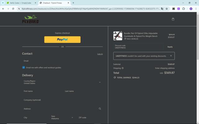Click the bundle product thumbnail
199x124 pixels.
pos(118,36)
